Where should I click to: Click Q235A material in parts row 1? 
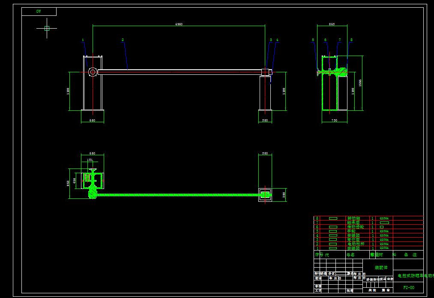(x=384, y=248)
